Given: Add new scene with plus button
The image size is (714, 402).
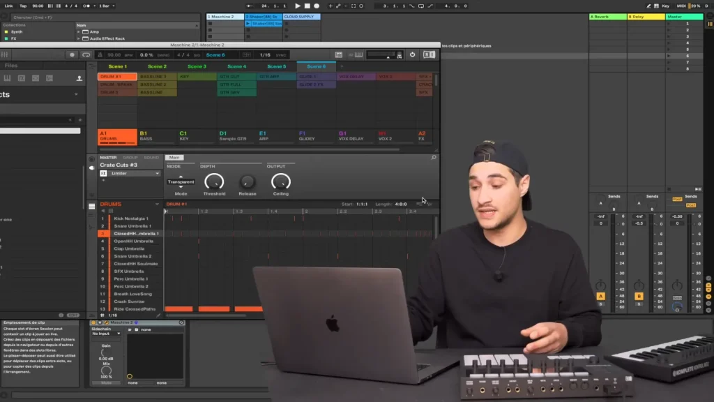Looking at the screenshot, I should 342,66.
